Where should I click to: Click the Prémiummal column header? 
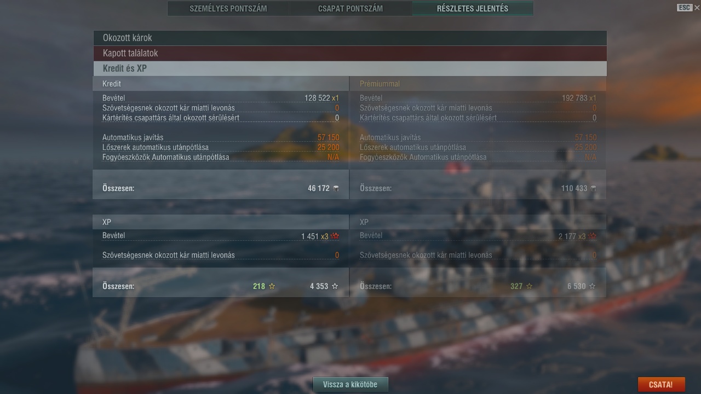[x=380, y=84]
